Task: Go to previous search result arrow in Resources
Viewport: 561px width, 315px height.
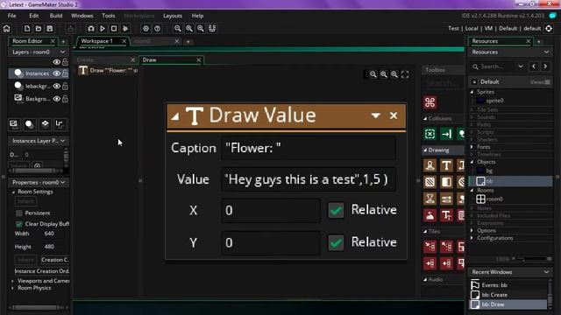Action: 534,66
